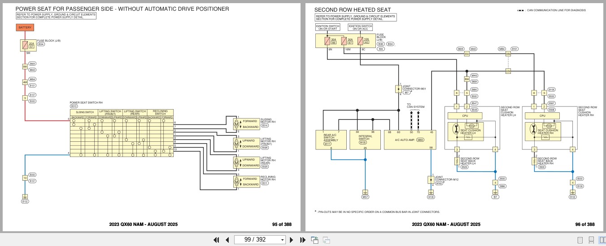Click the INTEGRAL SWITCH box
Viewport: 606px width, 246px height.
tap(365, 140)
